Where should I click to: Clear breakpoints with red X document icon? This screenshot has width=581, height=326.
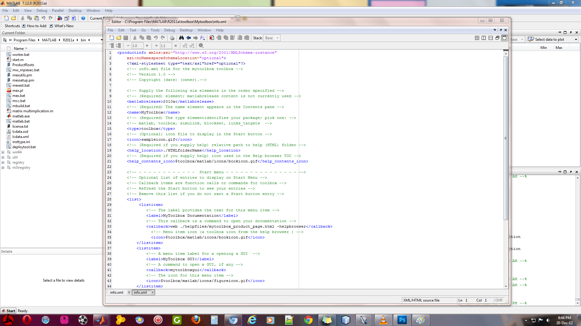click(212, 38)
